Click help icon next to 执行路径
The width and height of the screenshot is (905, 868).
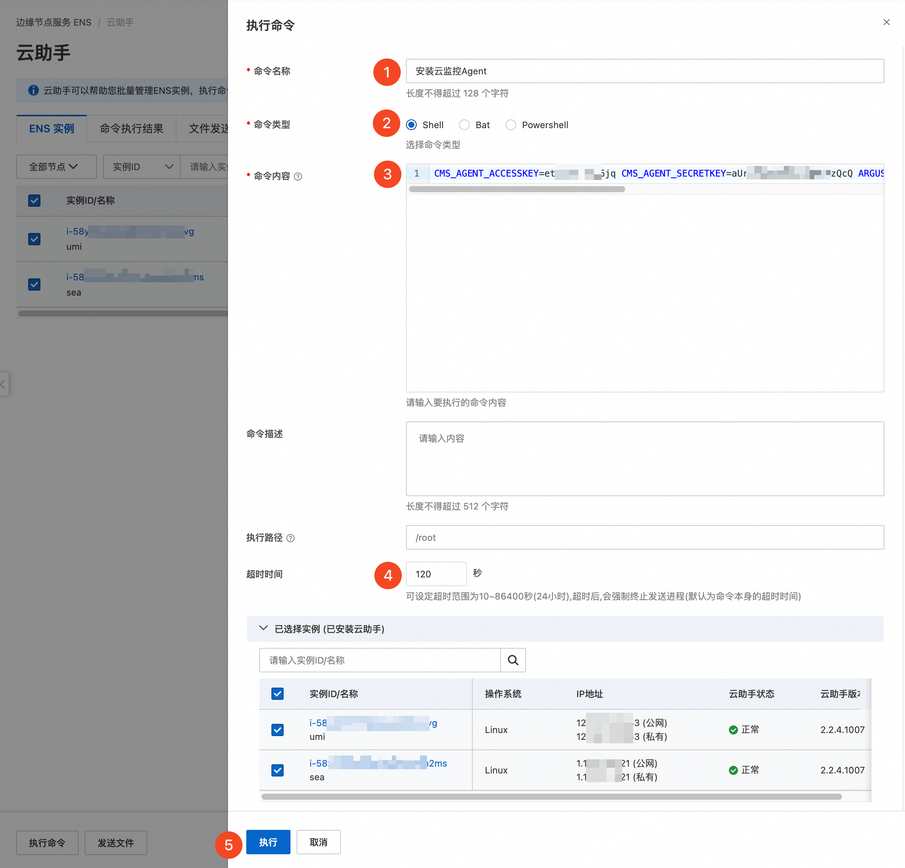coord(290,538)
